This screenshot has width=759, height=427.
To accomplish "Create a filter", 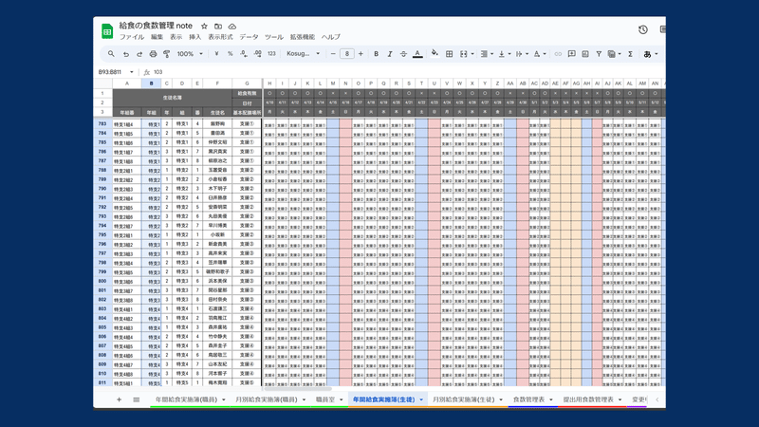I will click(599, 54).
